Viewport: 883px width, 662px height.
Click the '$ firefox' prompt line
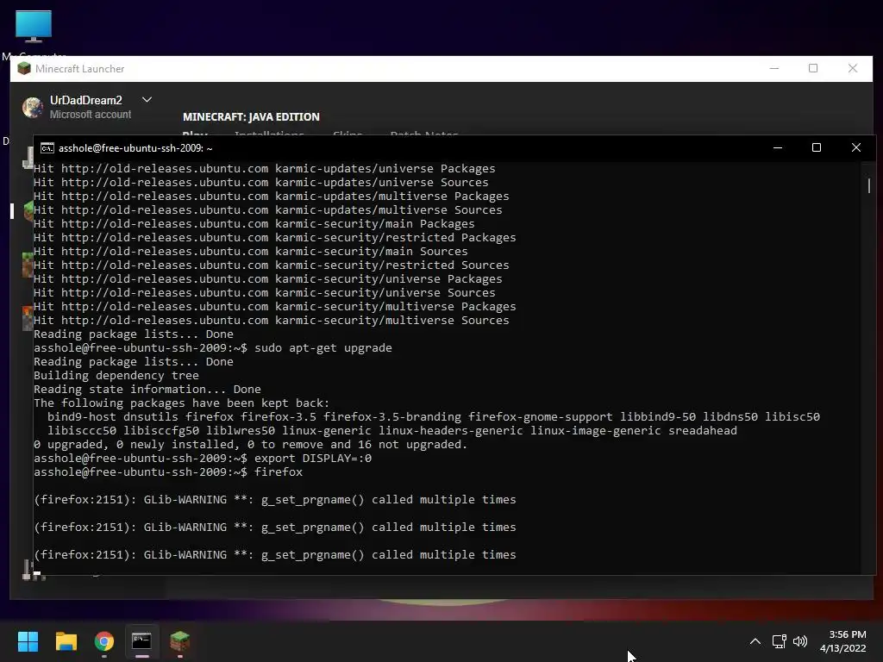[168, 472]
